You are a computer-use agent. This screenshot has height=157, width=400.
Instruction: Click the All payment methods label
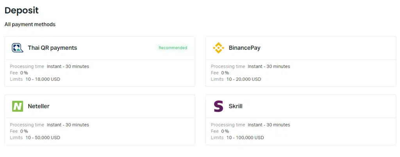(x=30, y=25)
